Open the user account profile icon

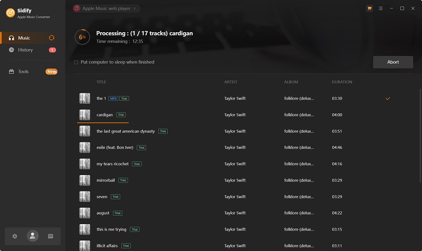(33, 236)
